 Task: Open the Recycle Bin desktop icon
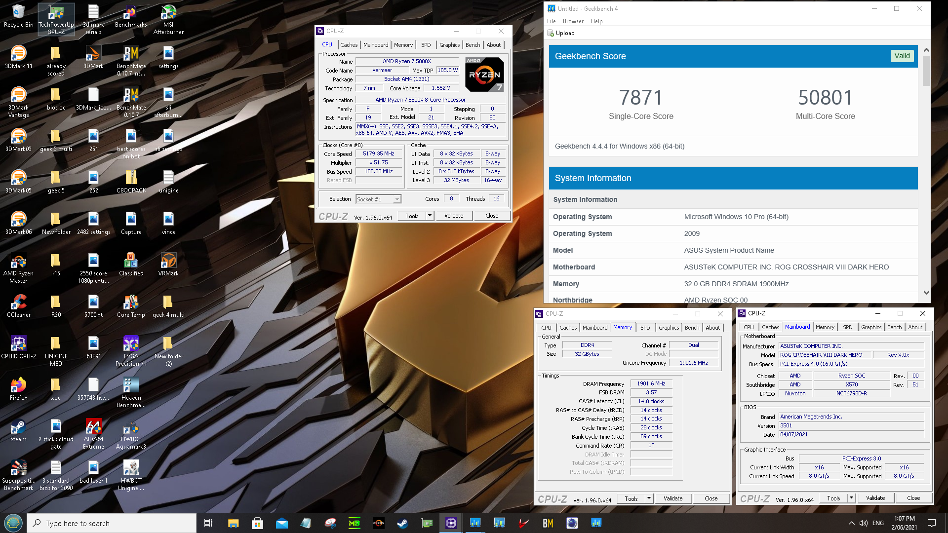tap(18, 17)
